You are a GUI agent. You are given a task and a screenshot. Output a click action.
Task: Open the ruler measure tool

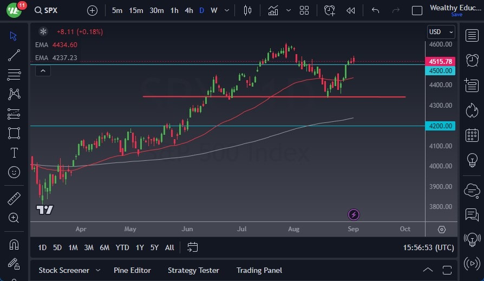point(14,199)
